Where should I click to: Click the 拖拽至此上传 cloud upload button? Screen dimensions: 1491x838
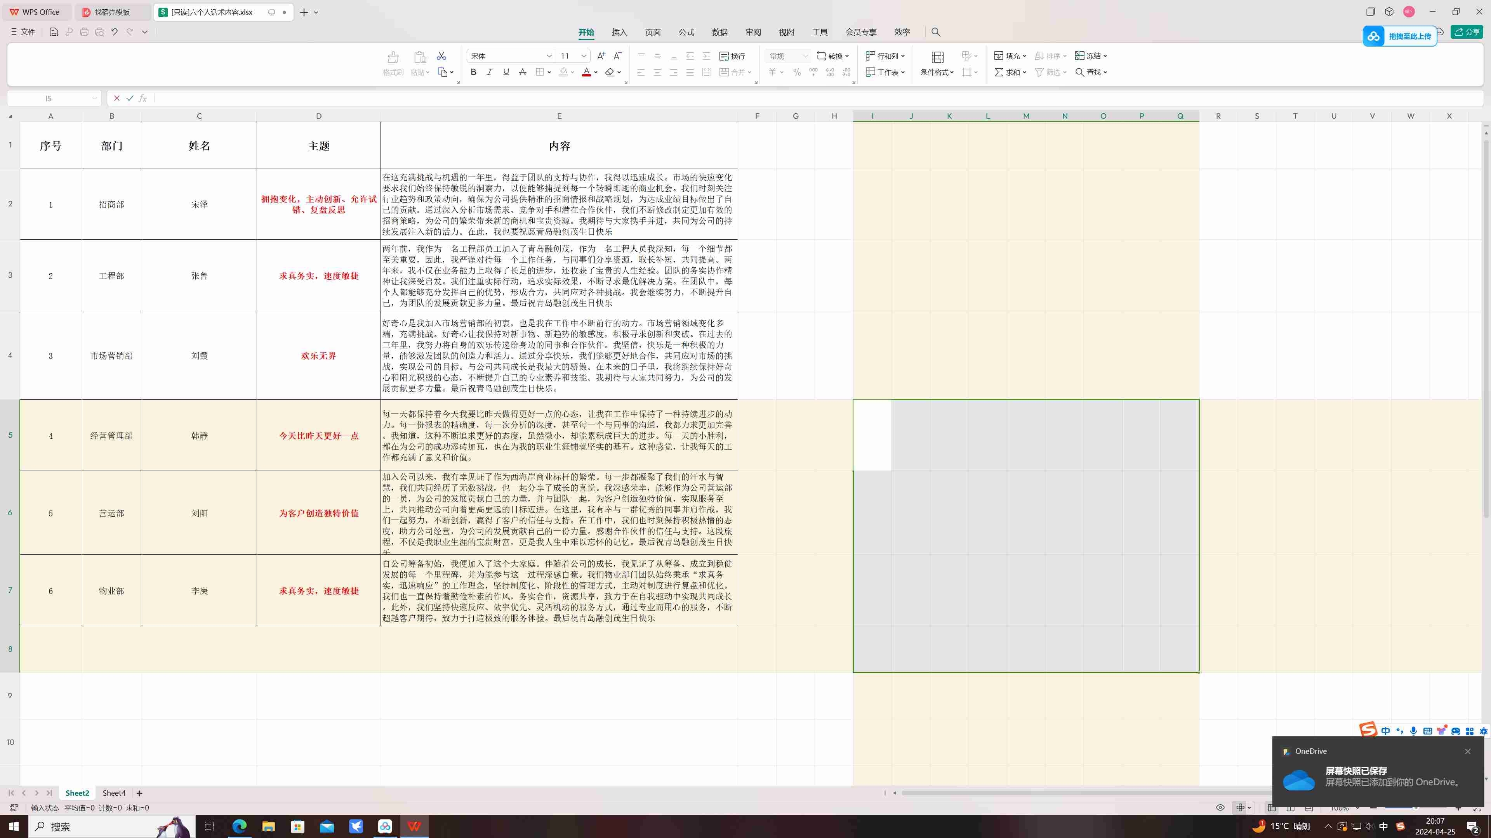[1399, 36]
